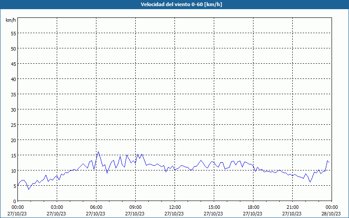
Task: Click the 15:00 time label on x-axis
Action: pos(214,208)
